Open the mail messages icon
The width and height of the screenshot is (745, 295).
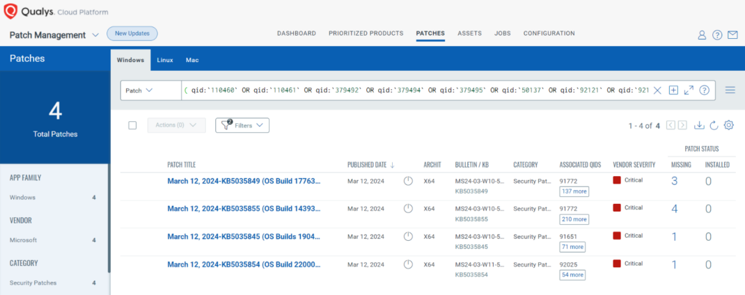tap(732, 35)
